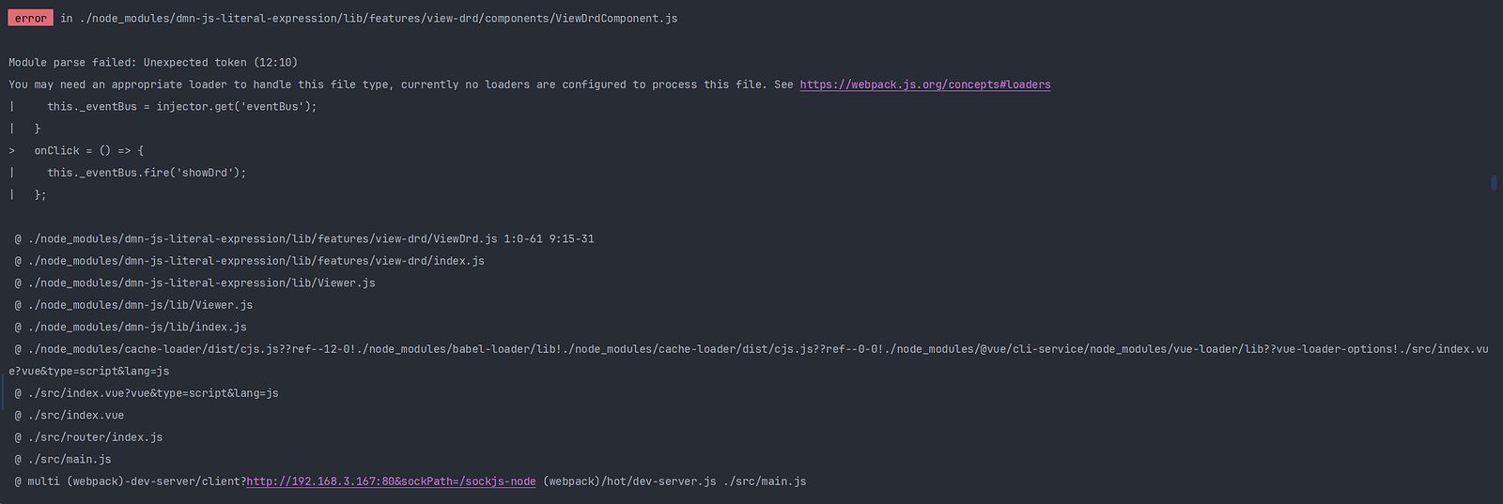Click the '>' marker before onClick line

pos(12,151)
